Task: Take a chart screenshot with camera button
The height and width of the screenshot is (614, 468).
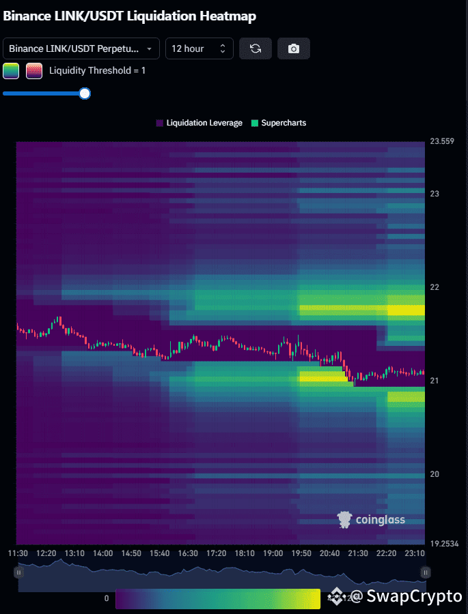Action: point(294,48)
